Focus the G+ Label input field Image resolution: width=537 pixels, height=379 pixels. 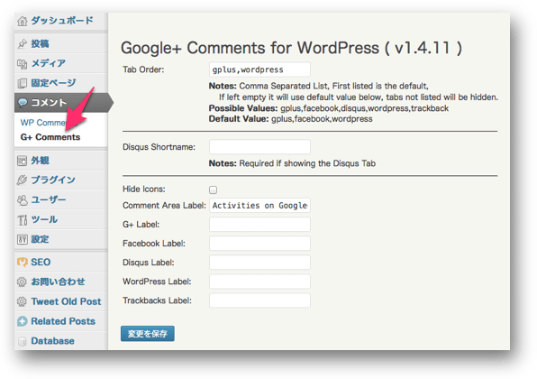tap(259, 225)
